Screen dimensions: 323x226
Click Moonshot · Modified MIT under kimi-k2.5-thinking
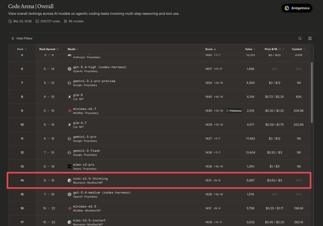click(88, 183)
